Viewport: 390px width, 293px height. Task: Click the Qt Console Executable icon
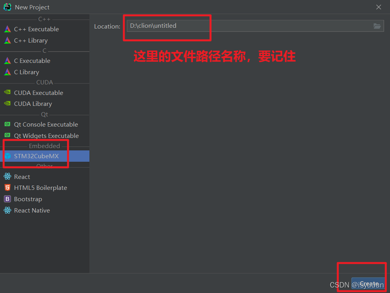(7, 124)
